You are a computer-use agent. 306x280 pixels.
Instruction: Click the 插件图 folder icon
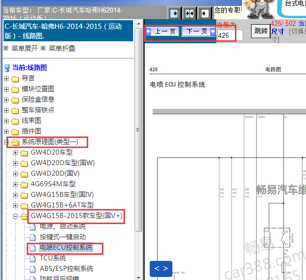(15, 131)
